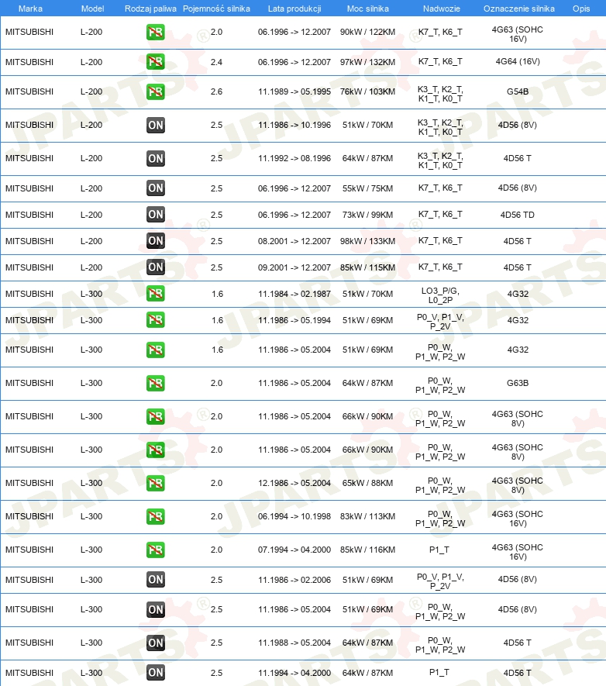Select the 2.6 engine capacity cell
606x686 pixels.
(216, 91)
